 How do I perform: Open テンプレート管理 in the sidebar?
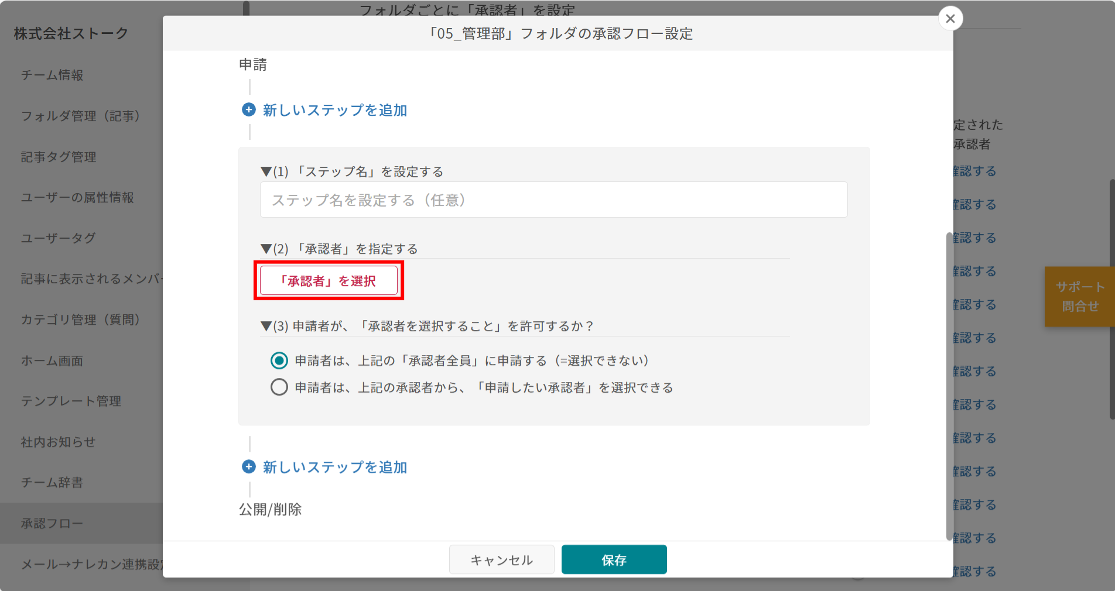(71, 401)
